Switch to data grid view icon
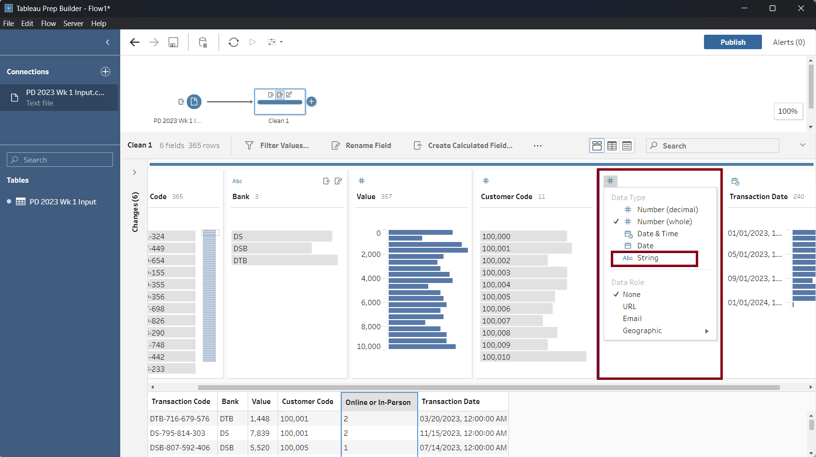Image resolution: width=816 pixels, height=457 pixels. (612, 146)
